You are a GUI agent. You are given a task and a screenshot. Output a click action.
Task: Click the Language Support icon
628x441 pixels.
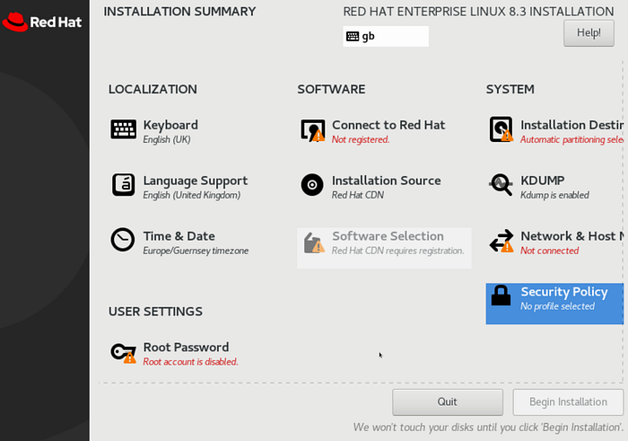click(123, 185)
